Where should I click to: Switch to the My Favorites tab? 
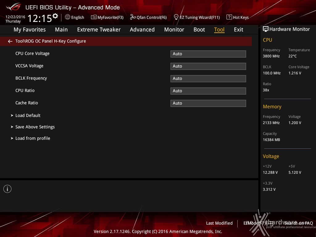[30, 30]
